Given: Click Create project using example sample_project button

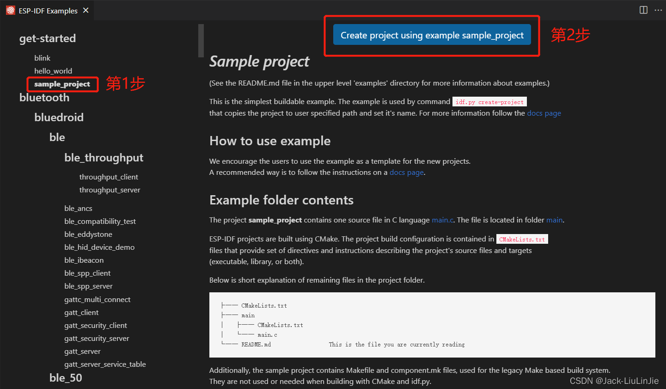Looking at the screenshot, I should (x=432, y=35).
